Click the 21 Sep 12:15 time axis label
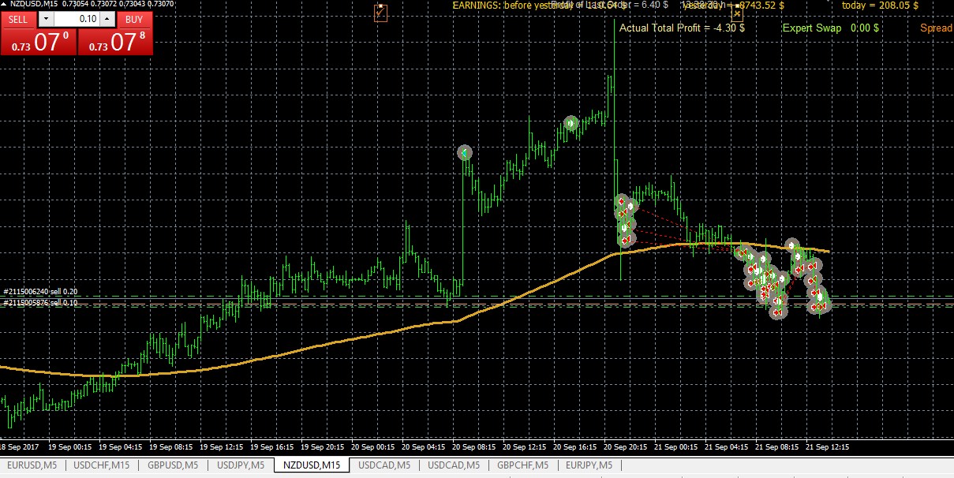The height and width of the screenshot is (478, 954). tap(829, 446)
